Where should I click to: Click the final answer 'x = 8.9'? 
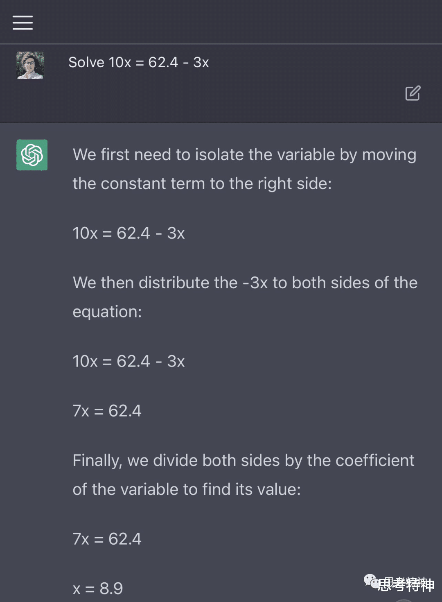[98, 588]
